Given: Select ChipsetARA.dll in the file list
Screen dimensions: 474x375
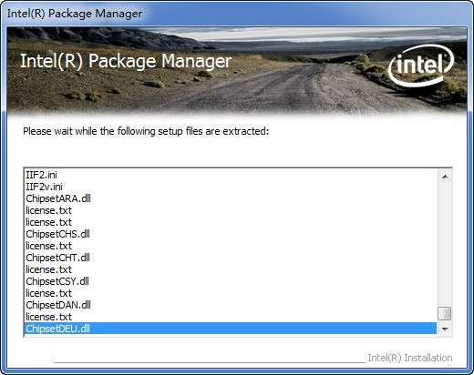Looking at the screenshot, I should coord(230,198).
